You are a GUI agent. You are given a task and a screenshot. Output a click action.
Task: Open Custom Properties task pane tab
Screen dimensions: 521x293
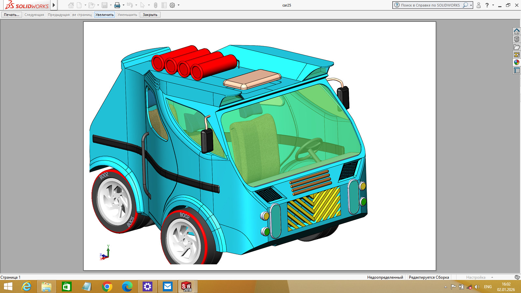[x=517, y=70]
